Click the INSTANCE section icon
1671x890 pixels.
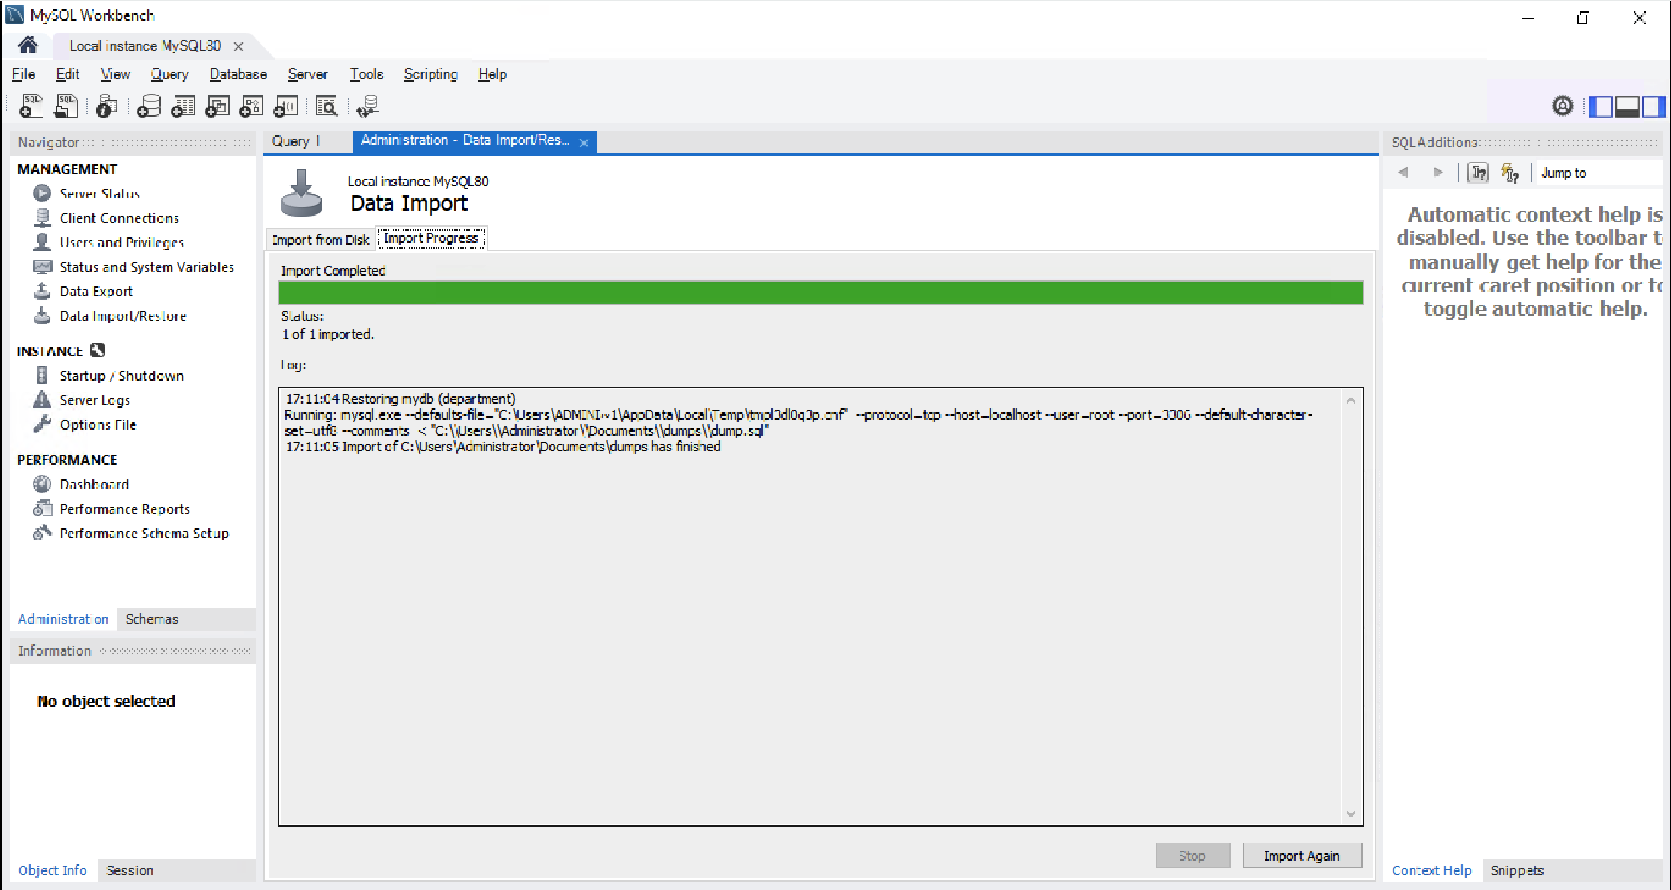97,350
